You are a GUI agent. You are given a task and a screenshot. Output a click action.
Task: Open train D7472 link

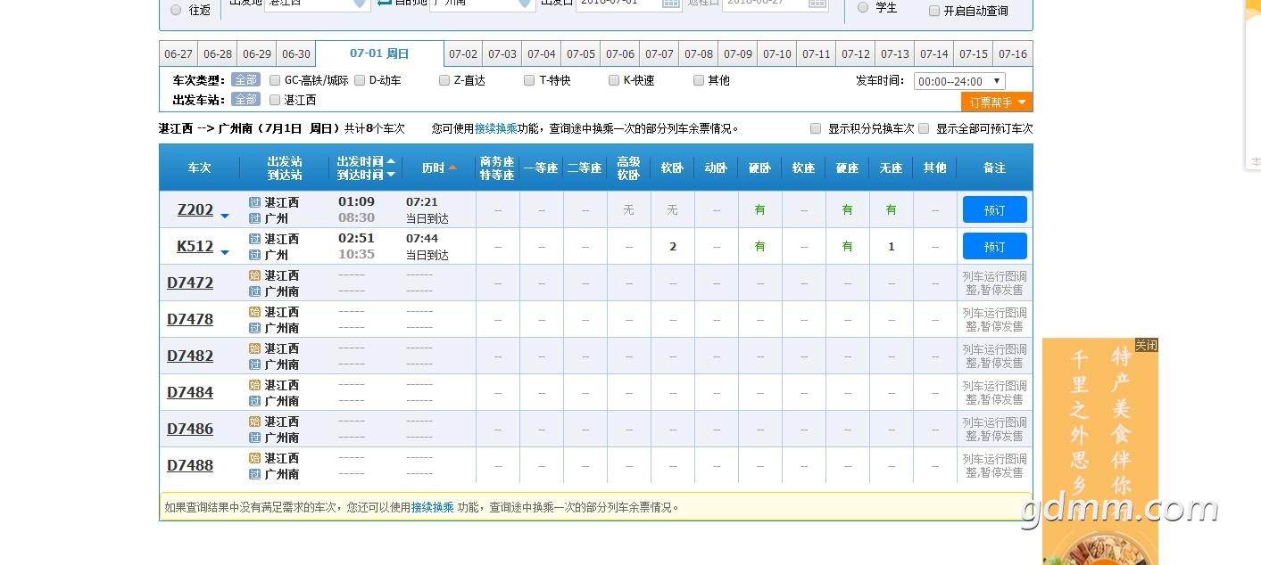coord(190,282)
